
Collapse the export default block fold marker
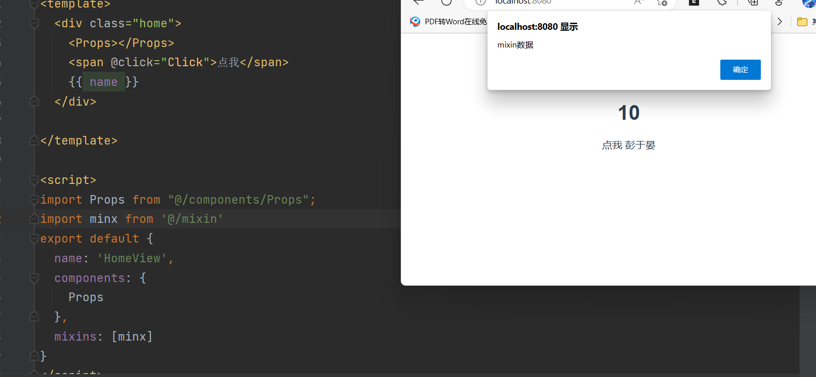34,239
